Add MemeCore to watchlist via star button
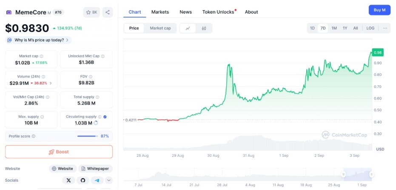The image size is (396, 190). (x=91, y=12)
